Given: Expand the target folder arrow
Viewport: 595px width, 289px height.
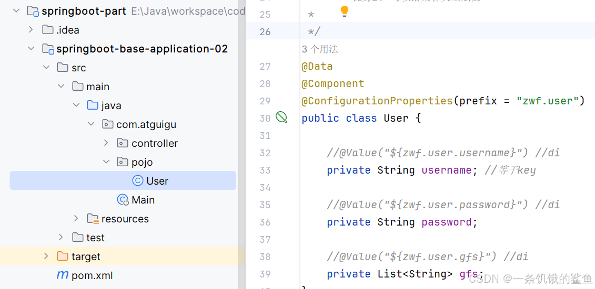Looking at the screenshot, I should (x=46, y=256).
